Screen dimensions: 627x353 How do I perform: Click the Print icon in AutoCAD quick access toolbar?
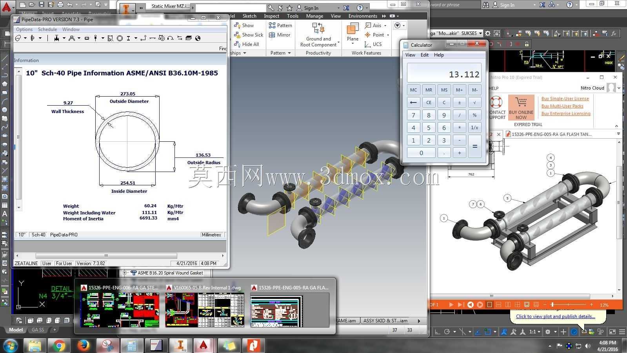[x=60, y=5]
